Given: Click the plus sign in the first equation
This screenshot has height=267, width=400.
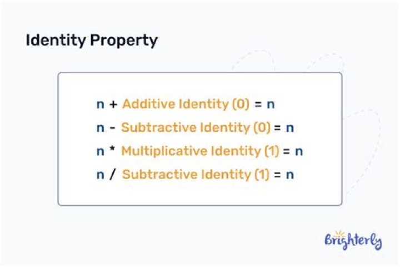Looking at the screenshot, I should coord(113,104).
